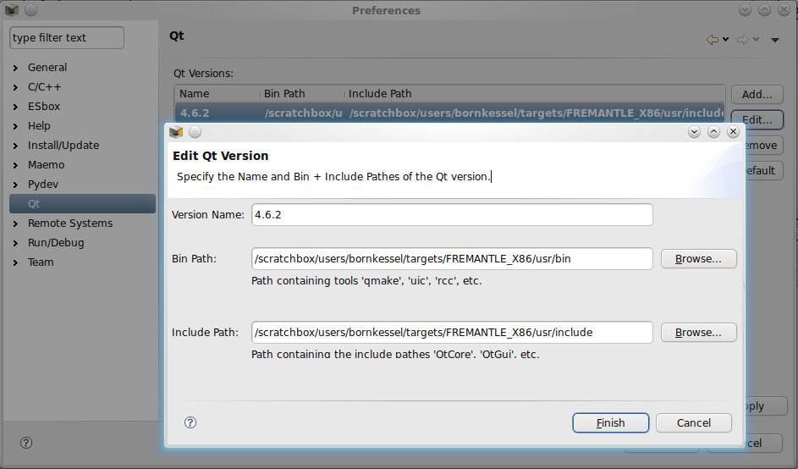This screenshot has height=469, width=798.
Task: Browse for the Bin Path folder
Action: [698, 259]
